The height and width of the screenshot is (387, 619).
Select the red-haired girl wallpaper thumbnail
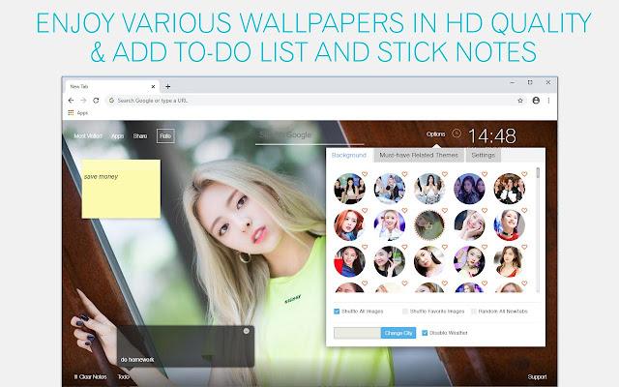tap(349, 225)
